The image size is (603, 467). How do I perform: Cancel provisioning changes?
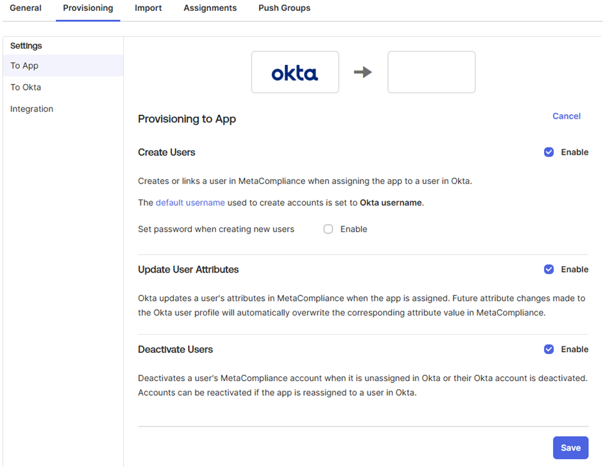coord(566,116)
